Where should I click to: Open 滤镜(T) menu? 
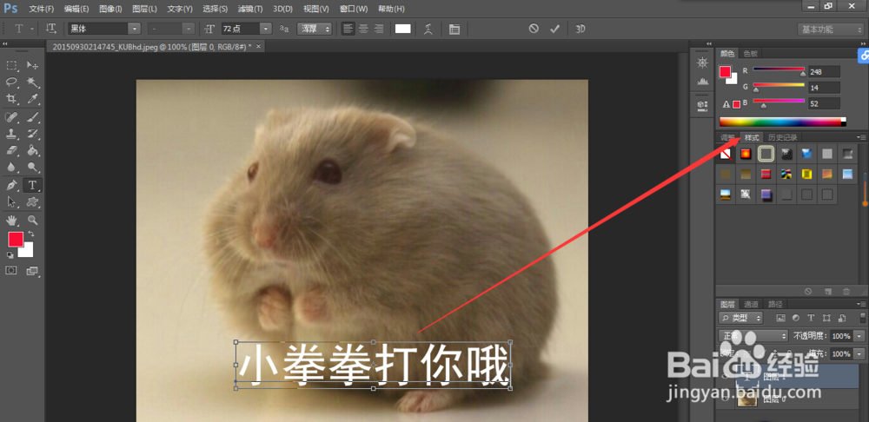click(250, 9)
